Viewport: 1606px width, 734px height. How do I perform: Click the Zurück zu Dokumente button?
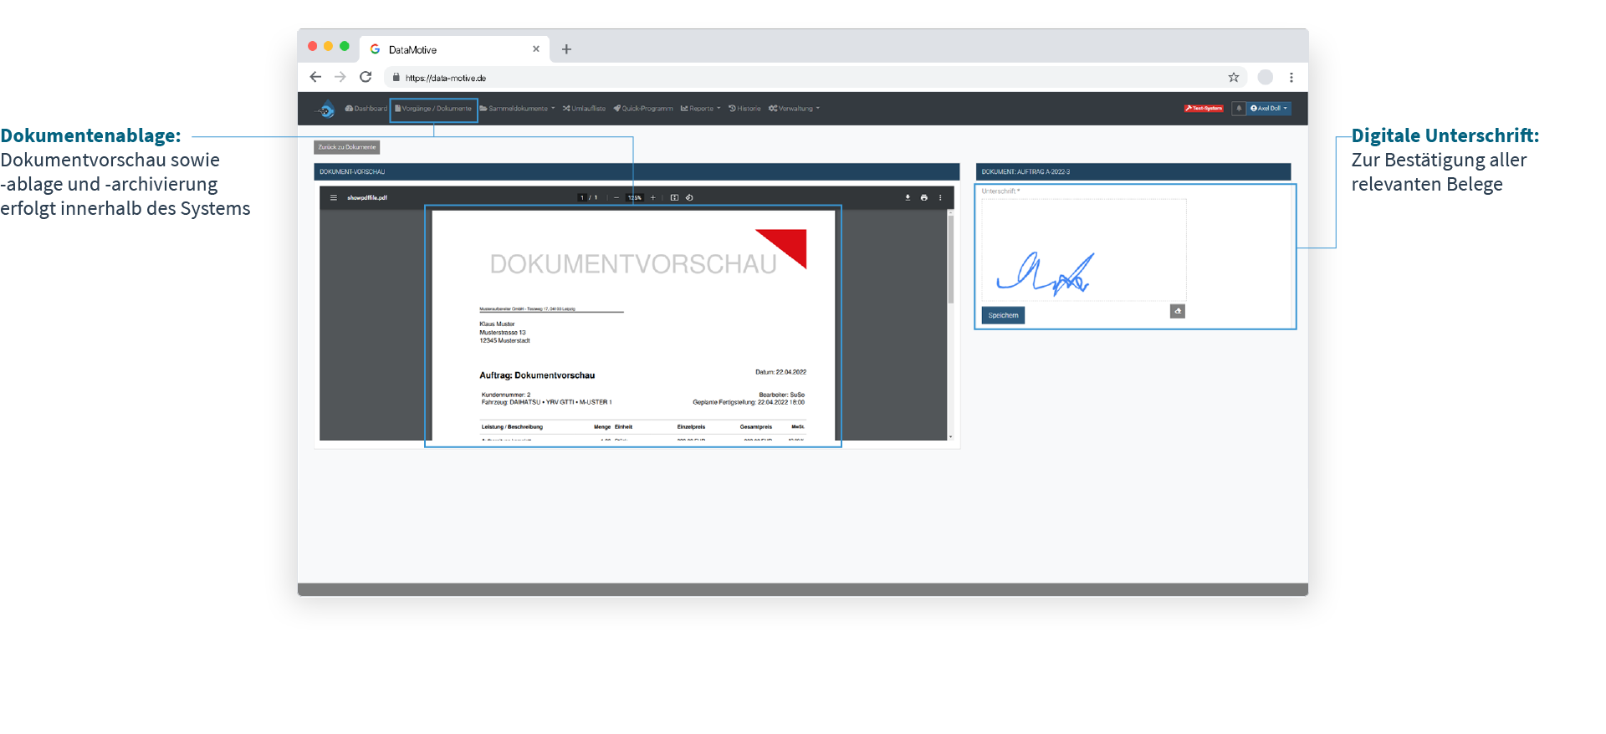pyautogui.click(x=347, y=147)
